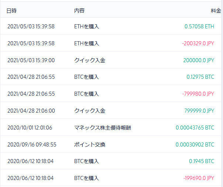Click date 2021/05/03 15:39:00

pyautogui.click(x=31, y=60)
